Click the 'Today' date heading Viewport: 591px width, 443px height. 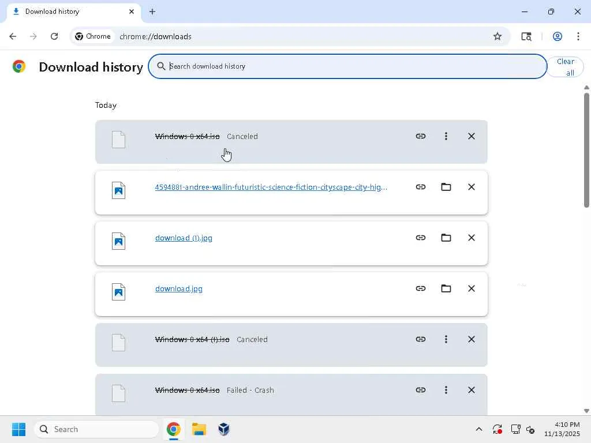pos(106,105)
